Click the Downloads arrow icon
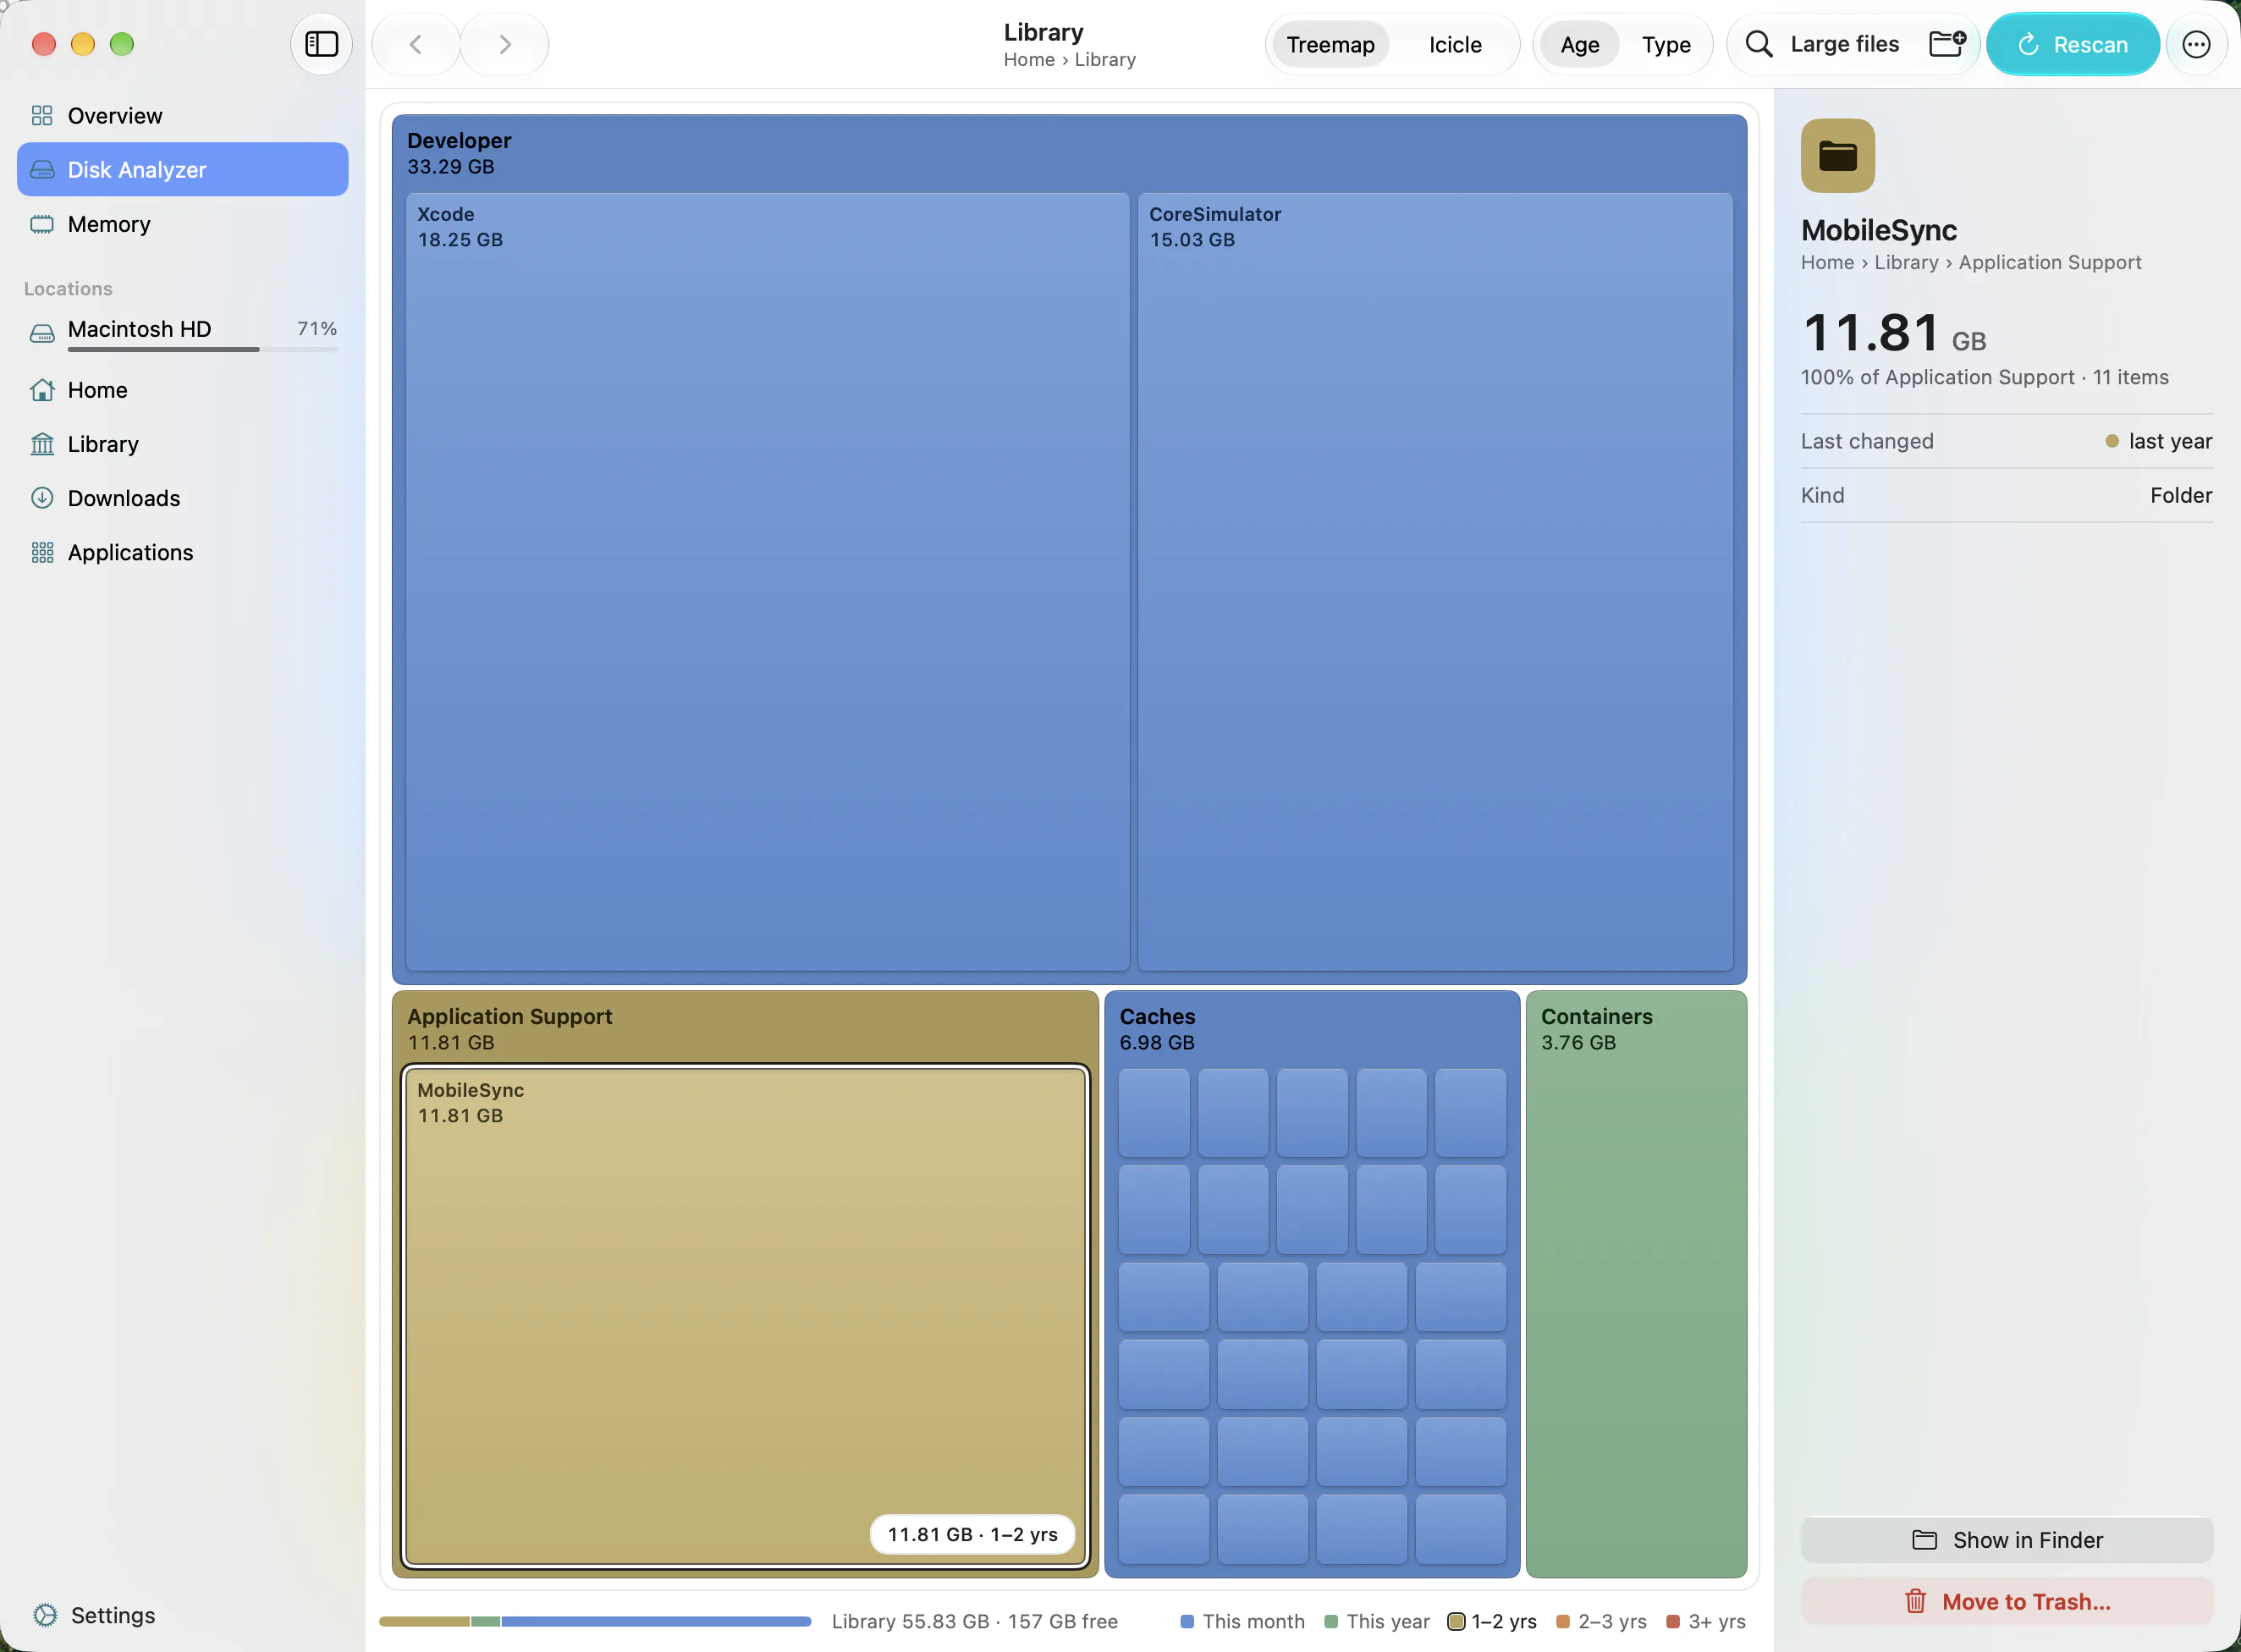The width and height of the screenshot is (2241, 1652). click(x=42, y=498)
